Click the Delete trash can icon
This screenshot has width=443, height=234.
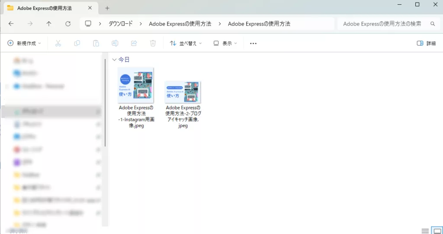click(x=153, y=43)
